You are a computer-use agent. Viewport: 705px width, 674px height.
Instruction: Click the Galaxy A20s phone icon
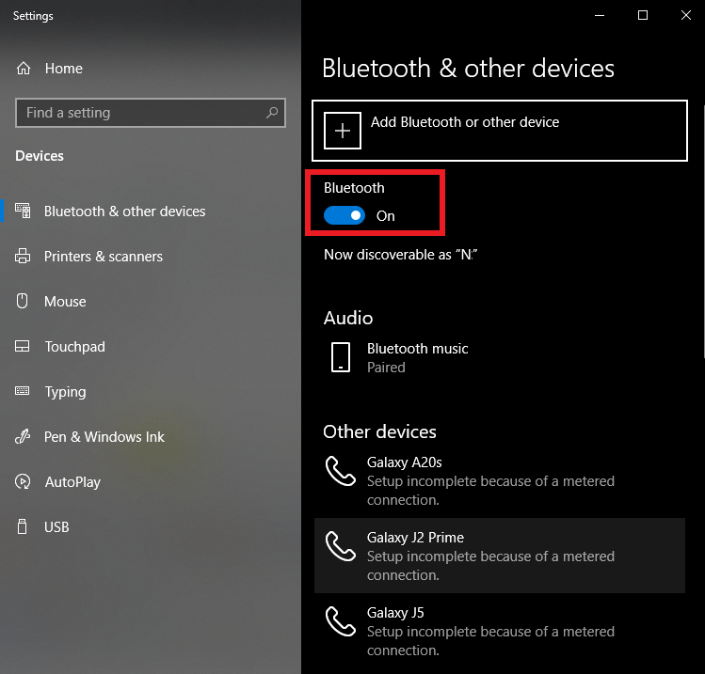[x=341, y=471]
